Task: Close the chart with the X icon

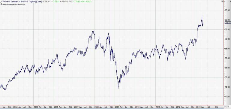Action: point(223,1)
